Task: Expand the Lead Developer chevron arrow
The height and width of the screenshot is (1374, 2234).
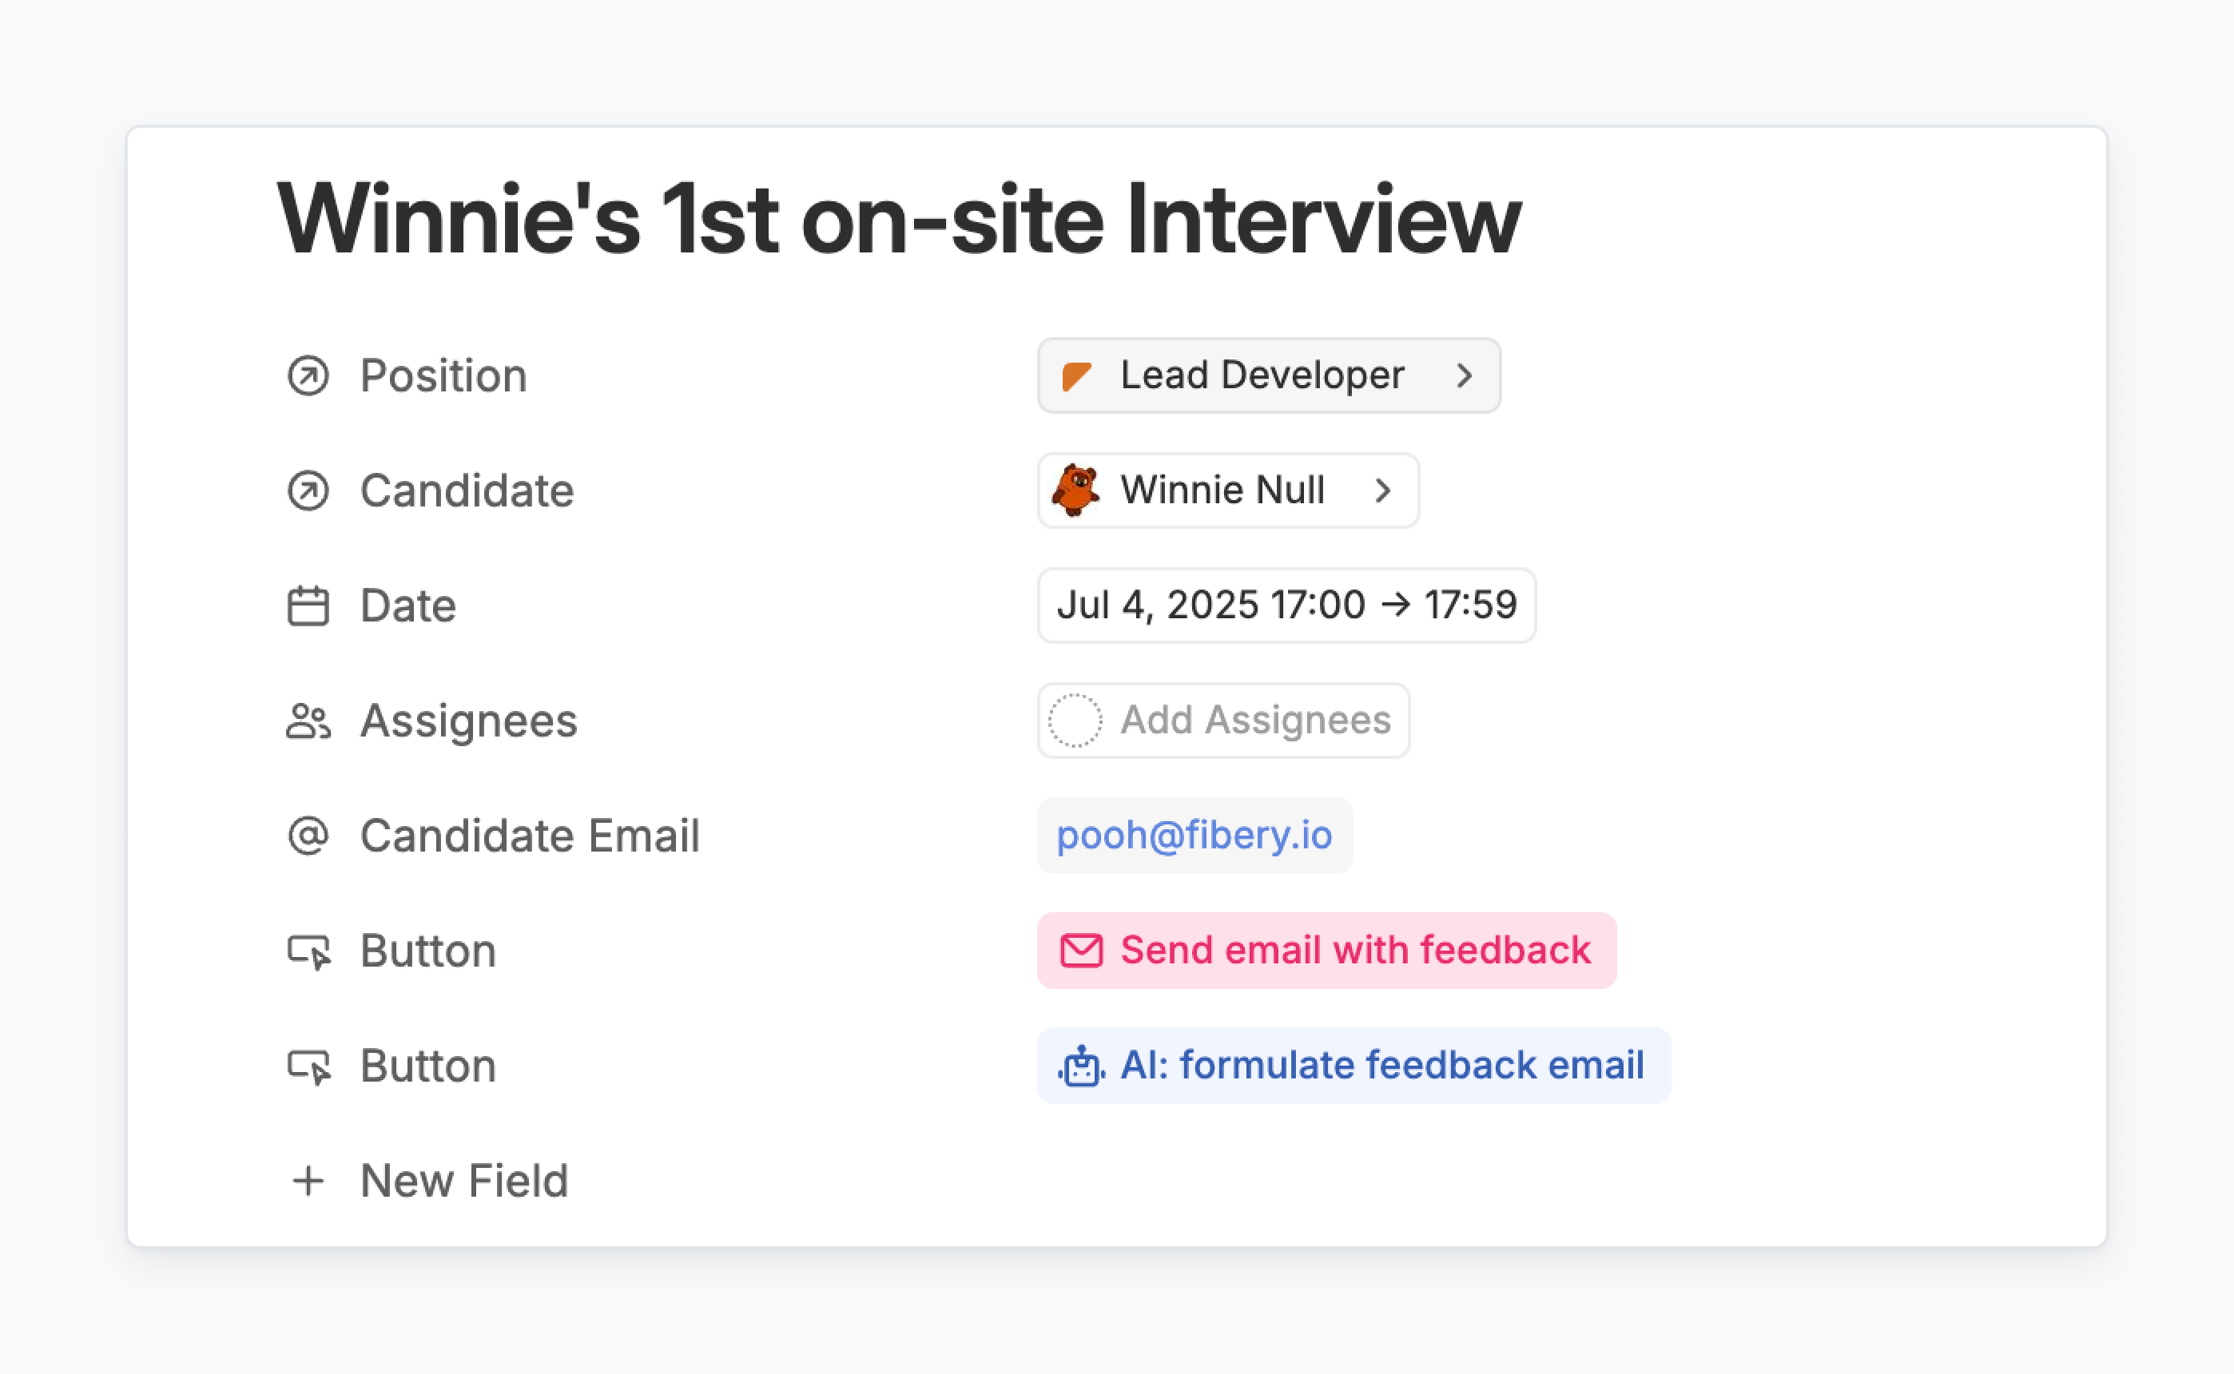Action: pos(1463,375)
